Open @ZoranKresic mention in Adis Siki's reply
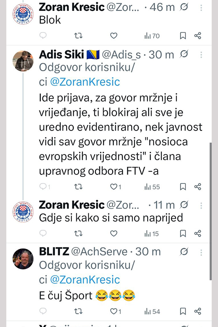 tap(84, 82)
